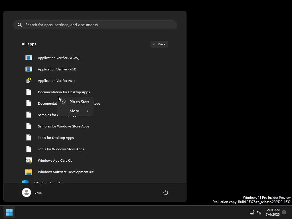Open Tools for Windows Store Apps by its name

(61, 149)
